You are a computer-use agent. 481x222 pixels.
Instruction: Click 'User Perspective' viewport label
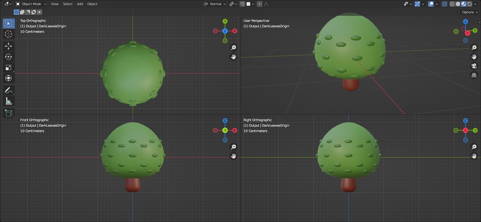coord(256,21)
